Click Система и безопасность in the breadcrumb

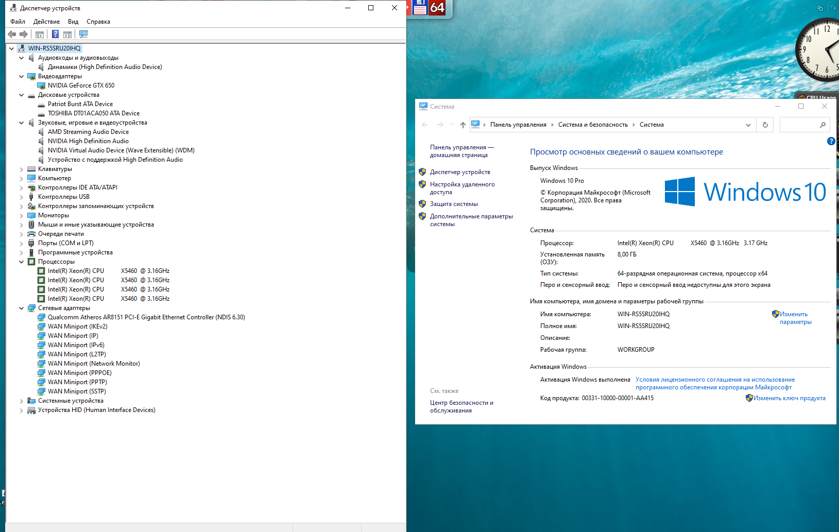(593, 125)
